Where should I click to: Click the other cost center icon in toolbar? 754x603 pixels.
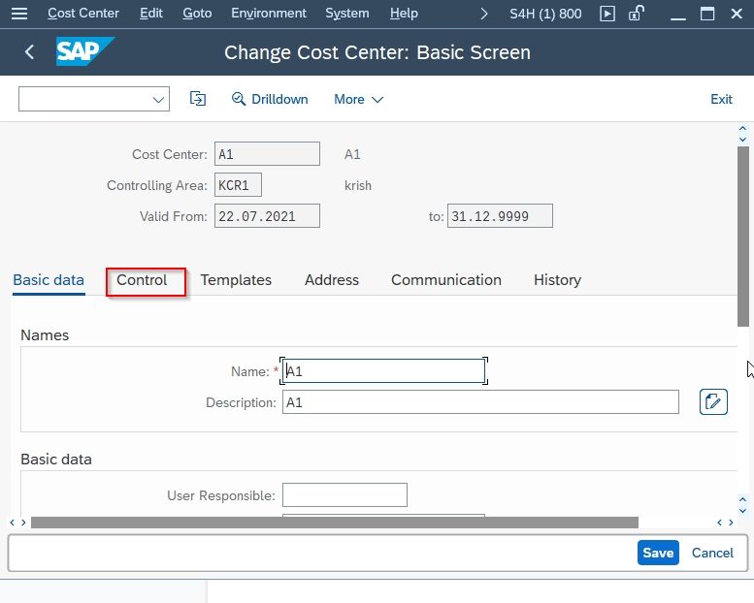198,99
